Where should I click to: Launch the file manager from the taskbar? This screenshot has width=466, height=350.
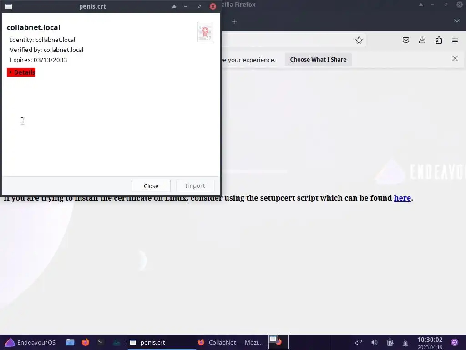click(x=70, y=342)
